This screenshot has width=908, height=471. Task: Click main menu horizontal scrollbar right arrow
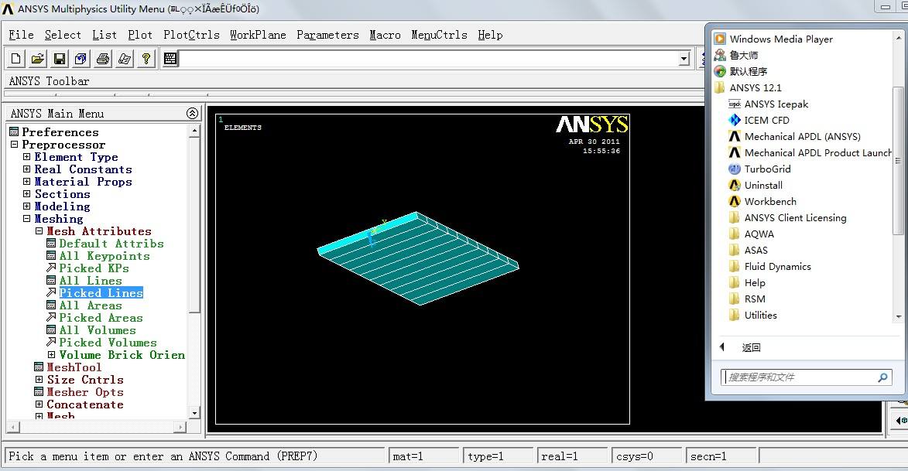(x=180, y=427)
